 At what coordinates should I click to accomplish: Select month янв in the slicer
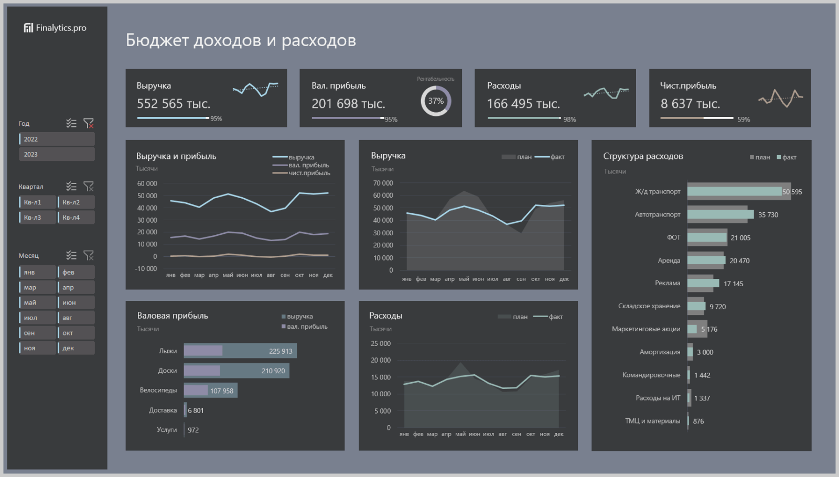pos(37,272)
